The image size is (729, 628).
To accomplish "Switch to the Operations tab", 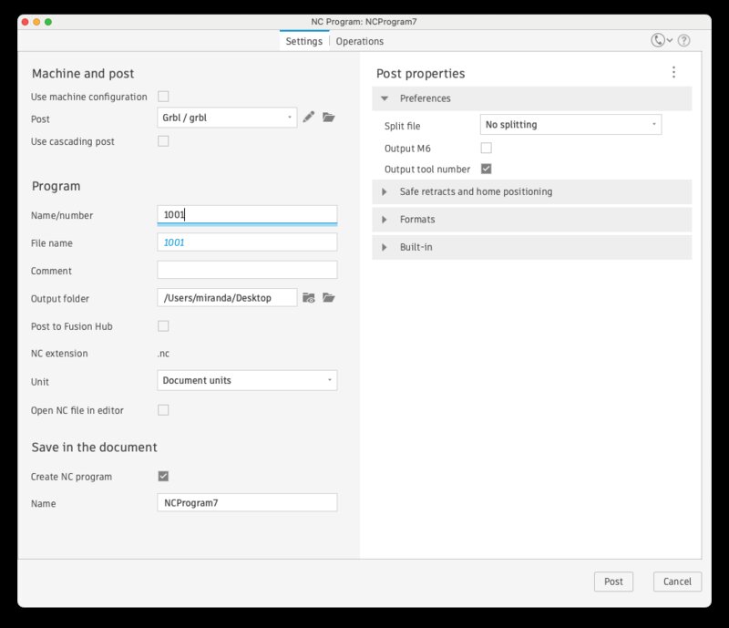I will [359, 41].
